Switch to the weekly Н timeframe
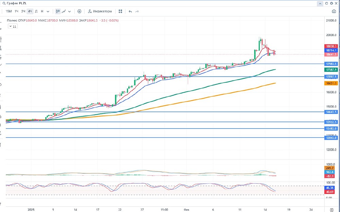Viewport: 340px width, 212px height. [x=42, y=11]
